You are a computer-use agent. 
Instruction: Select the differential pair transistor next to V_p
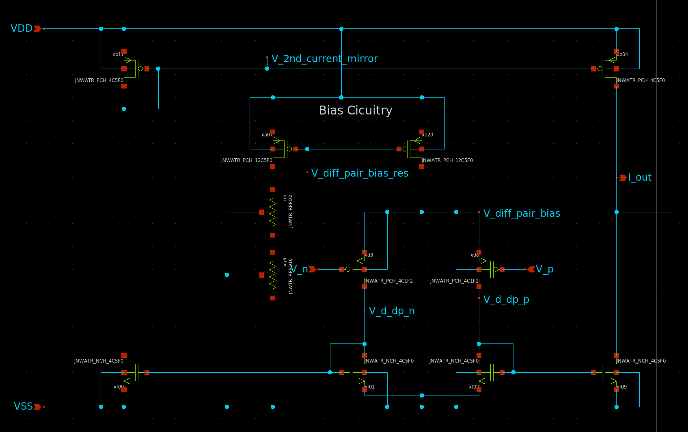coord(488,269)
